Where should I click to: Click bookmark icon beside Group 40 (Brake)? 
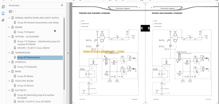(15, 76)
